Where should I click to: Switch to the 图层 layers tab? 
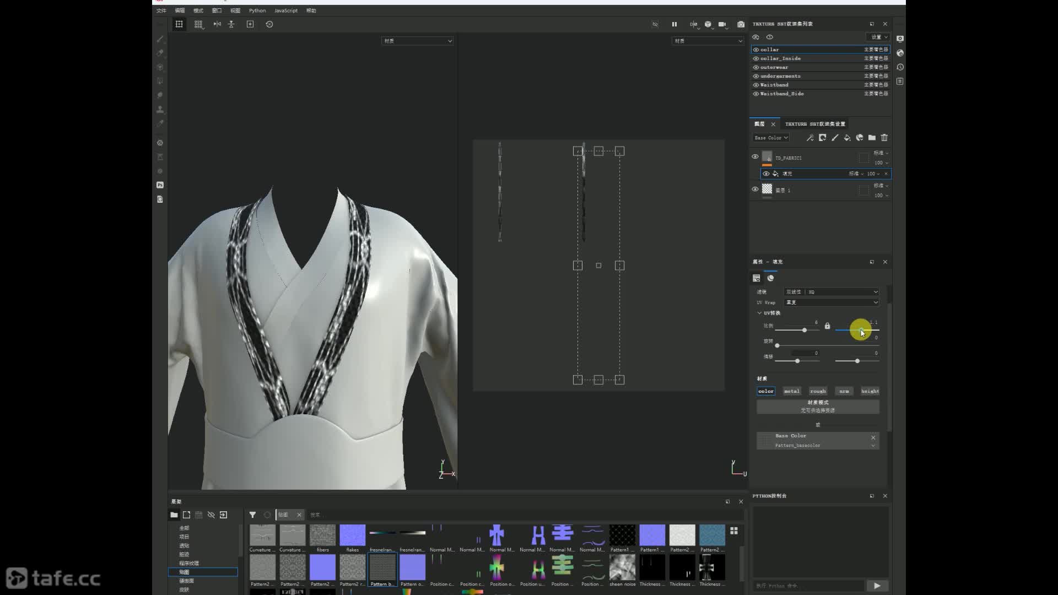[759, 124]
